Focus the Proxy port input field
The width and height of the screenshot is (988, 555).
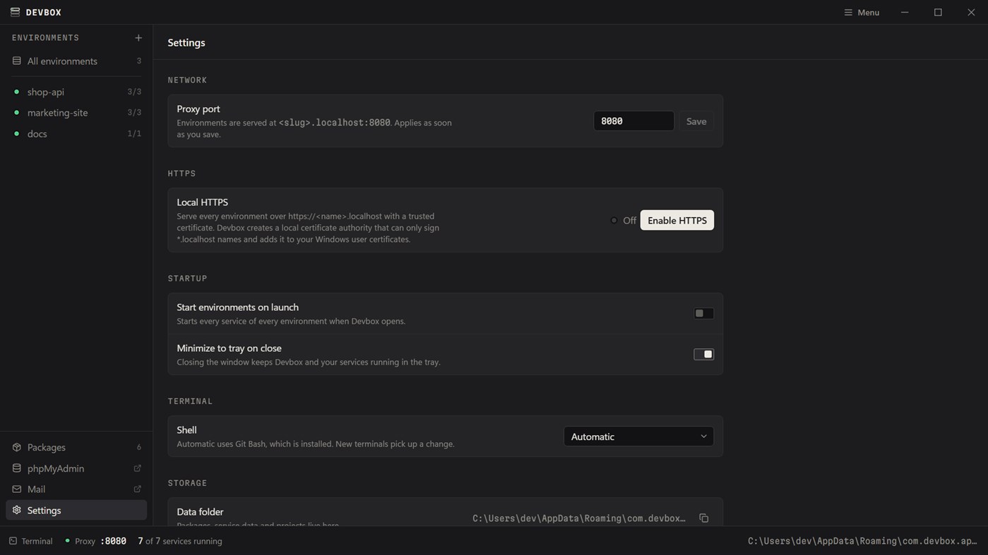(x=633, y=121)
